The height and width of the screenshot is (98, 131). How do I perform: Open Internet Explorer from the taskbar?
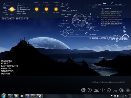[x=10, y=96]
